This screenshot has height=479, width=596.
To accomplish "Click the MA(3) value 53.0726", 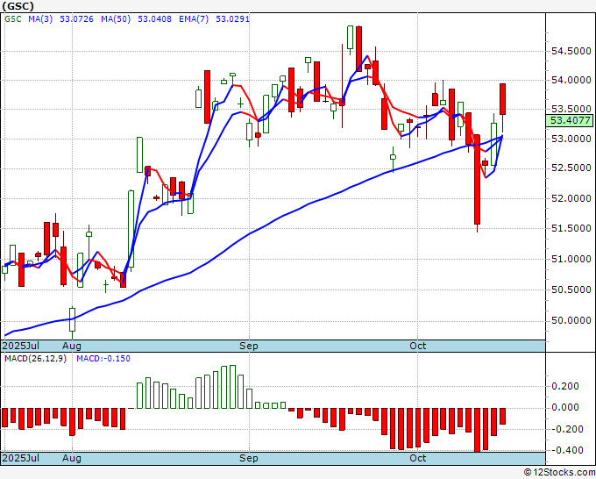I will click(x=77, y=19).
